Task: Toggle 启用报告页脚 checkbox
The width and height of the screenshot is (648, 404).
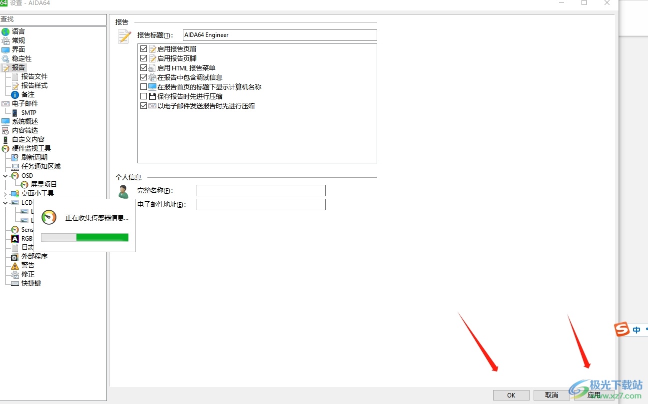Action: [144, 58]
